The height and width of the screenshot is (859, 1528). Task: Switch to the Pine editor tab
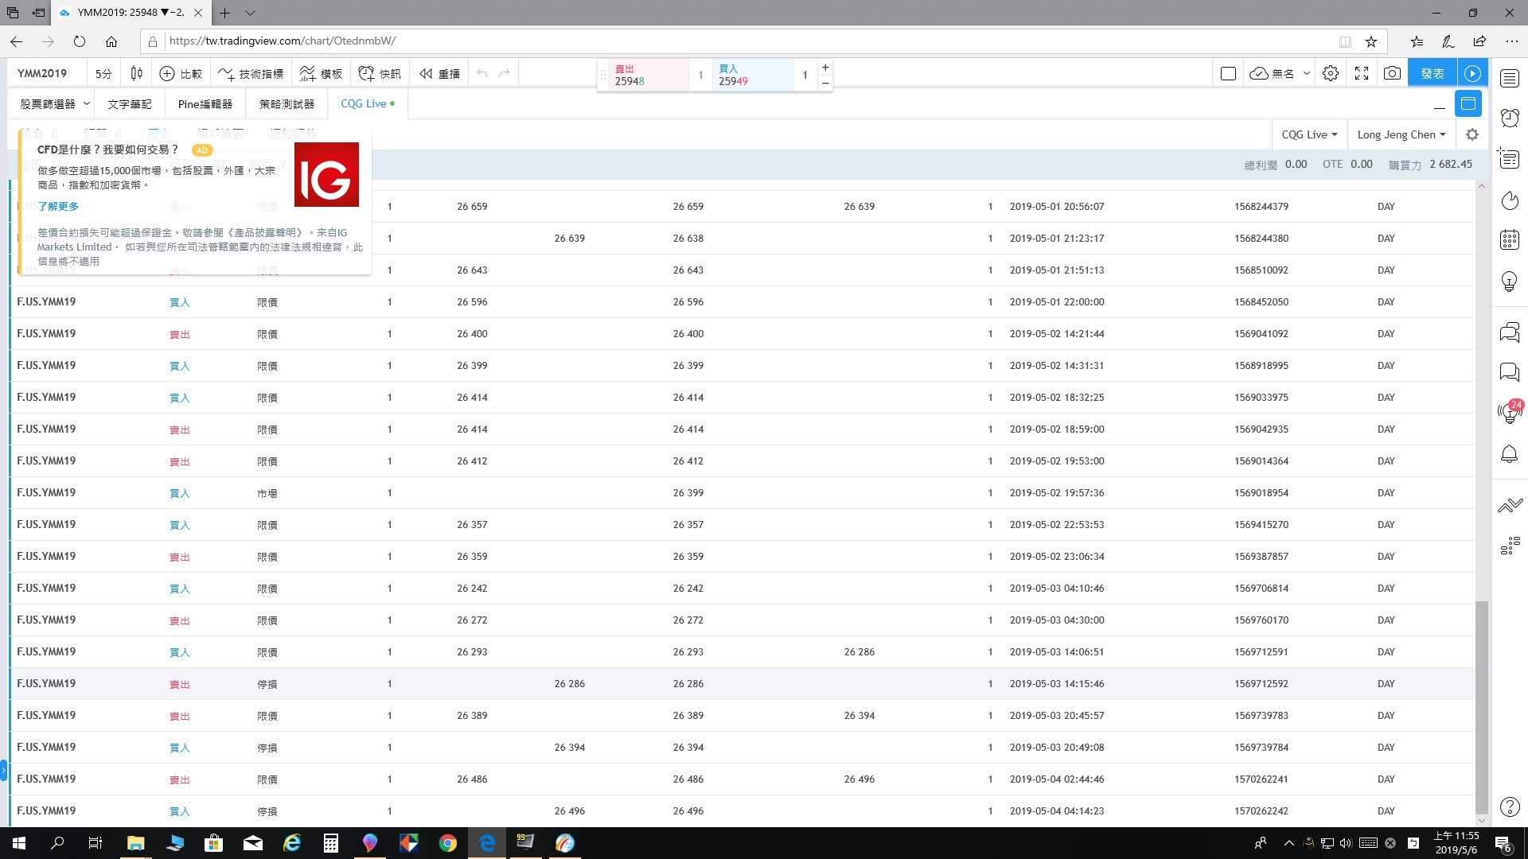(x=205, y=104)
